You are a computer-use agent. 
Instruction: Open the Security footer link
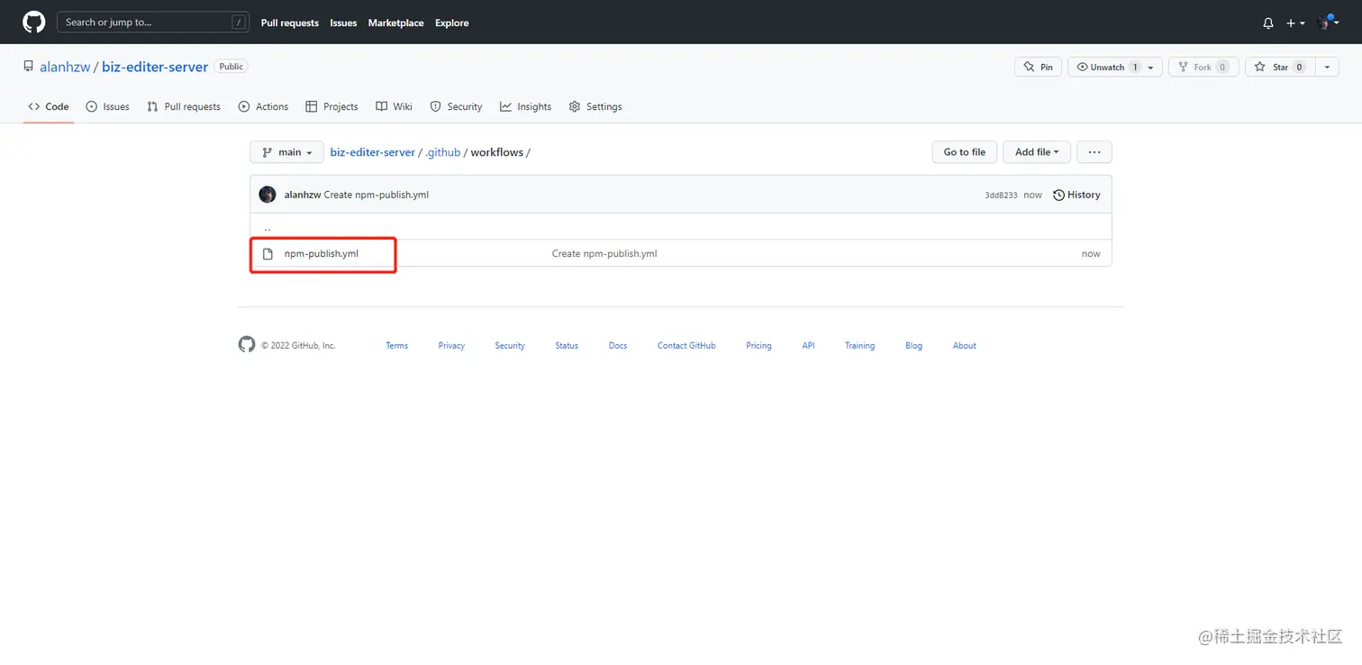coord(510,346)
